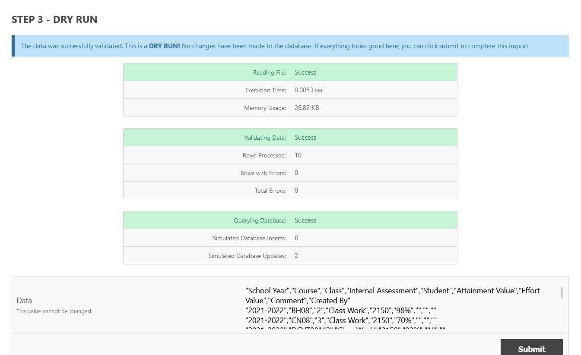Select the Querying Database header row
This screenshot has height=355, width=581.
(290, 220)
